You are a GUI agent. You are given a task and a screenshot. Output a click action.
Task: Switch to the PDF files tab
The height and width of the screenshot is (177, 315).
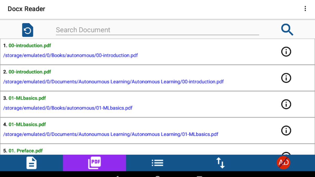point(94,163)
